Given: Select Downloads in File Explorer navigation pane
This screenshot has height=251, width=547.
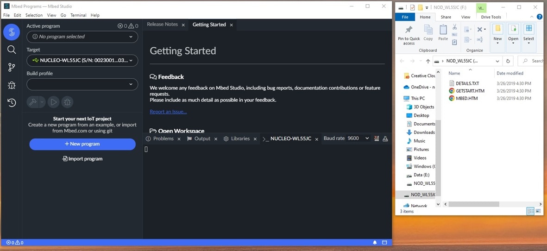Looking at the screenshot, I should 421,132.
